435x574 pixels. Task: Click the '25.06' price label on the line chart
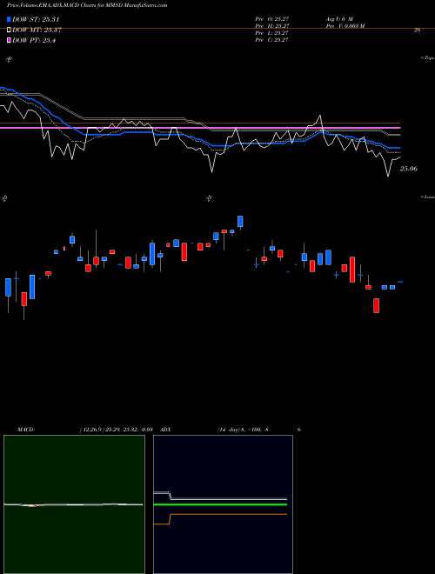[409, 169]
